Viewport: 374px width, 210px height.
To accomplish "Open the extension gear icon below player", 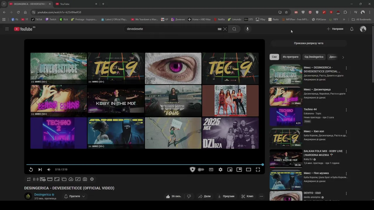I will click(x=92, y=179).
